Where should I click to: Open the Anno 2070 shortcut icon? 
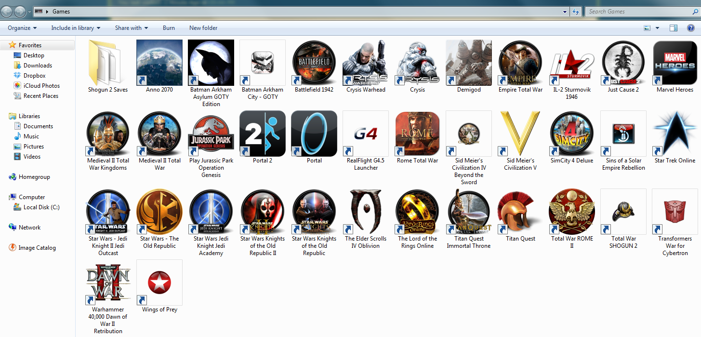point(159,63)
